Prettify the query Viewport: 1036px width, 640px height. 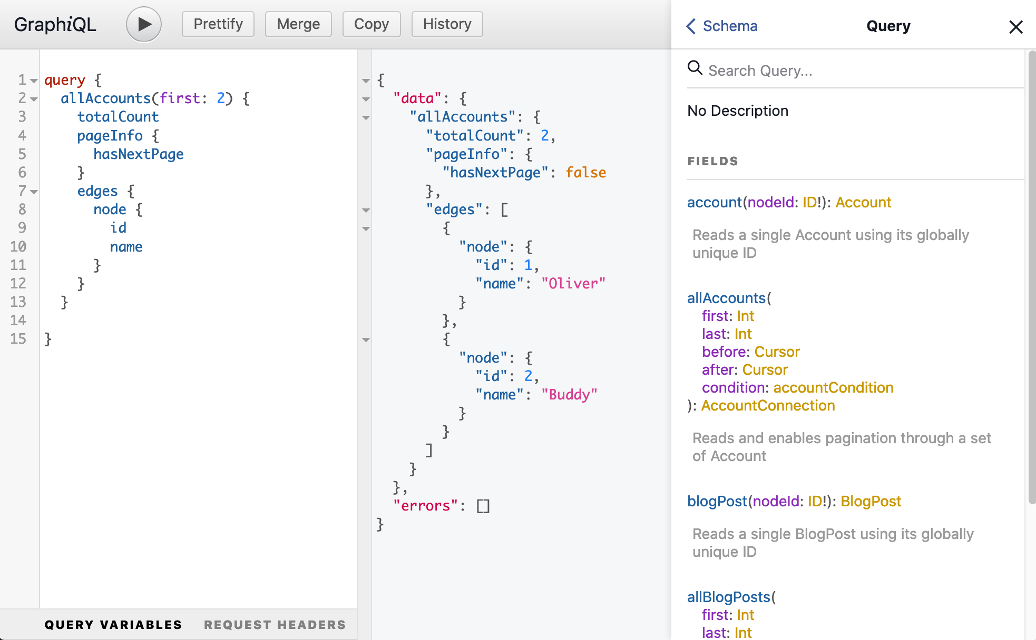click(218, 24)
